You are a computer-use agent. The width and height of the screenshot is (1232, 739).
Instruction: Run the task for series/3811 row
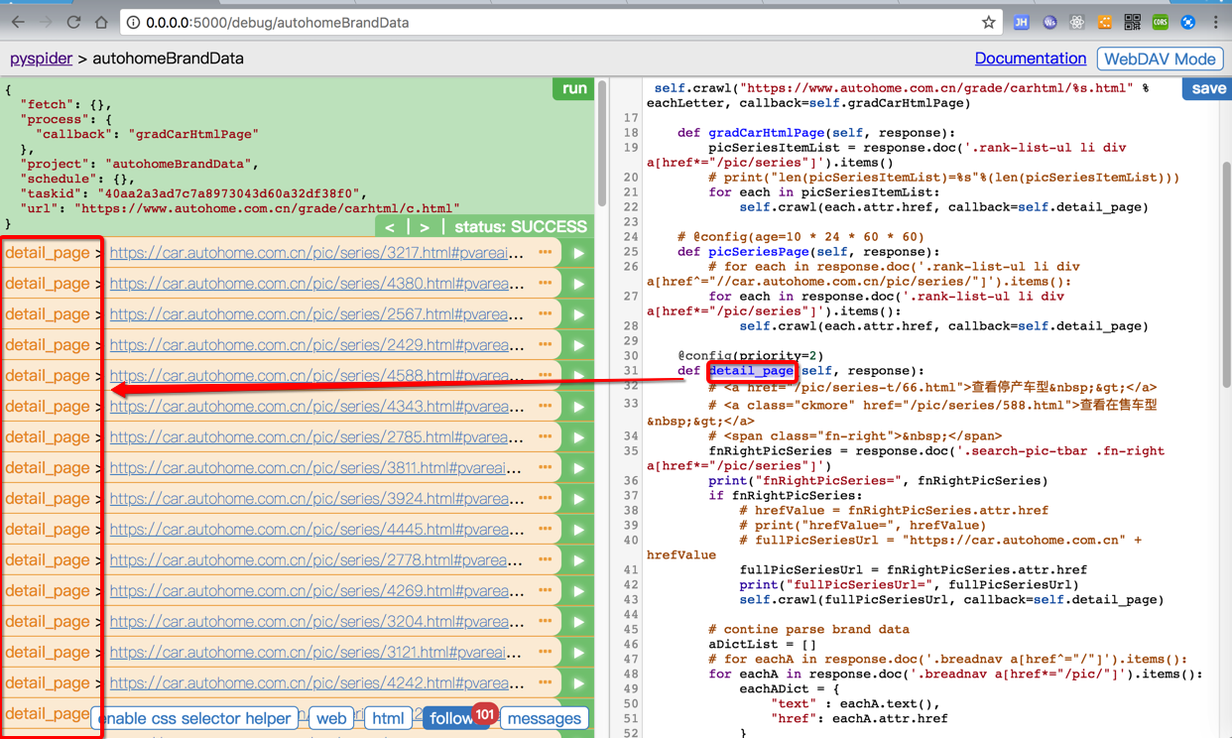point(578,468)
